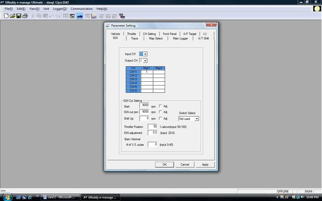322x201 pixels.
Task: Open the map table grid icon
Action: (x=66, y=16)
